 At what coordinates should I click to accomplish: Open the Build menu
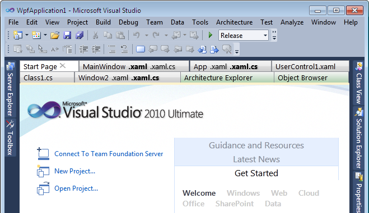coord(103,22)
